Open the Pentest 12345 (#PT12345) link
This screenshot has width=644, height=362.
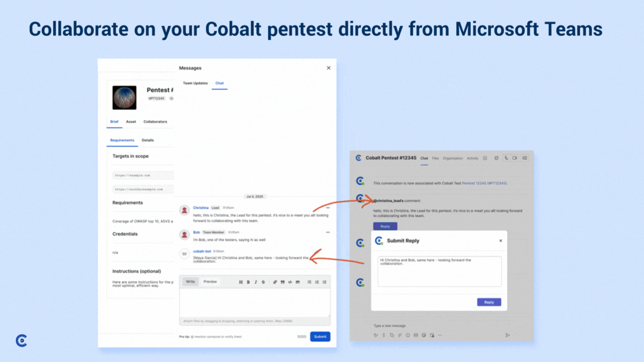coord(485,183)
